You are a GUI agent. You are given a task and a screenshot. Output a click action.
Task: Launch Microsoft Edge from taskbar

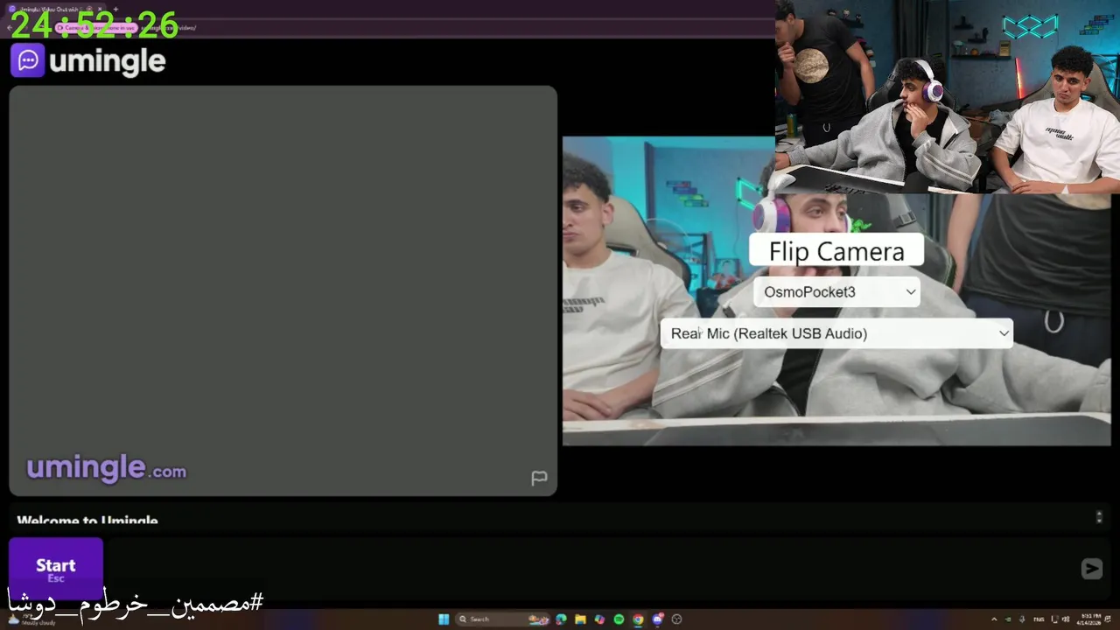point(561,619)
